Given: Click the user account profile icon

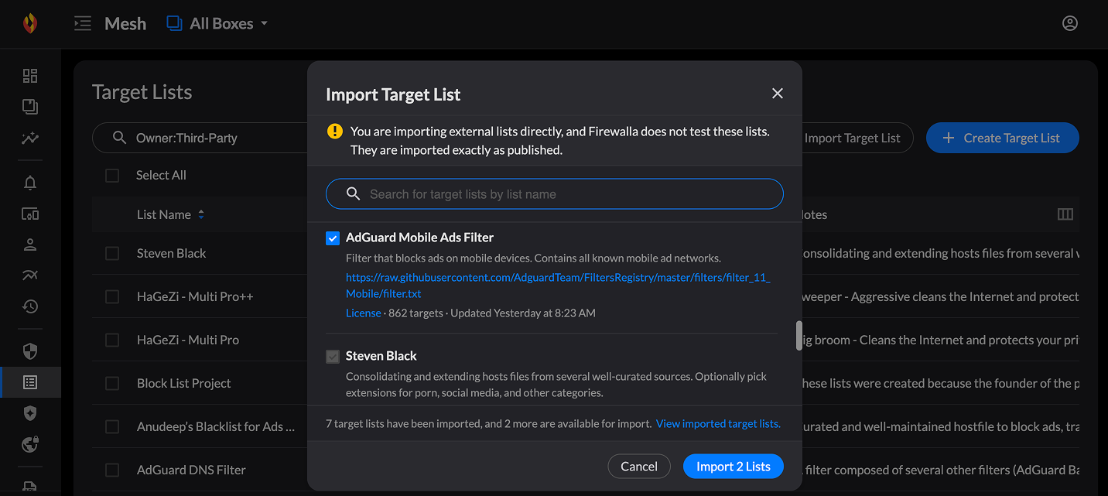Looking at the screenshot, I should tap(1070, 23).
